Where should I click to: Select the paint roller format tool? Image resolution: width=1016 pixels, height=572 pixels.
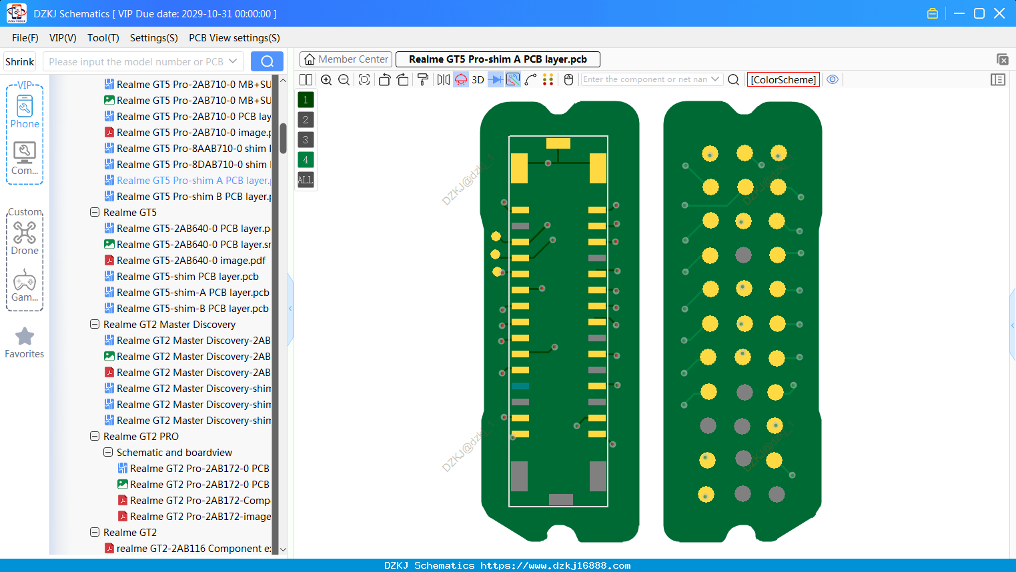[423, 79]
